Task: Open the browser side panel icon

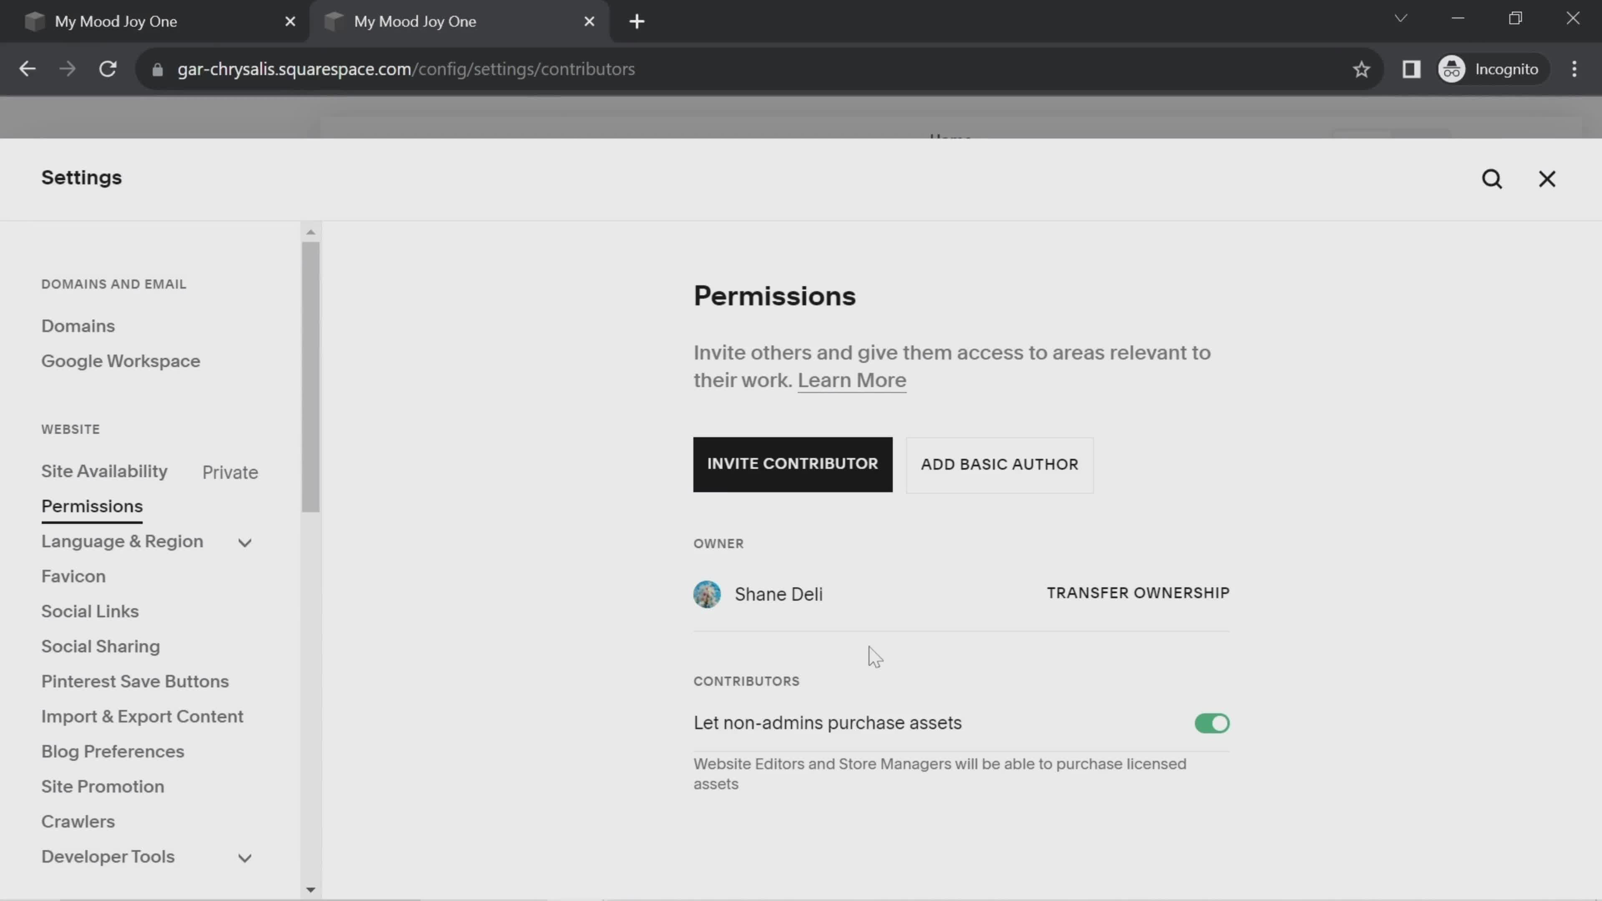Action: click(1411, 69)
